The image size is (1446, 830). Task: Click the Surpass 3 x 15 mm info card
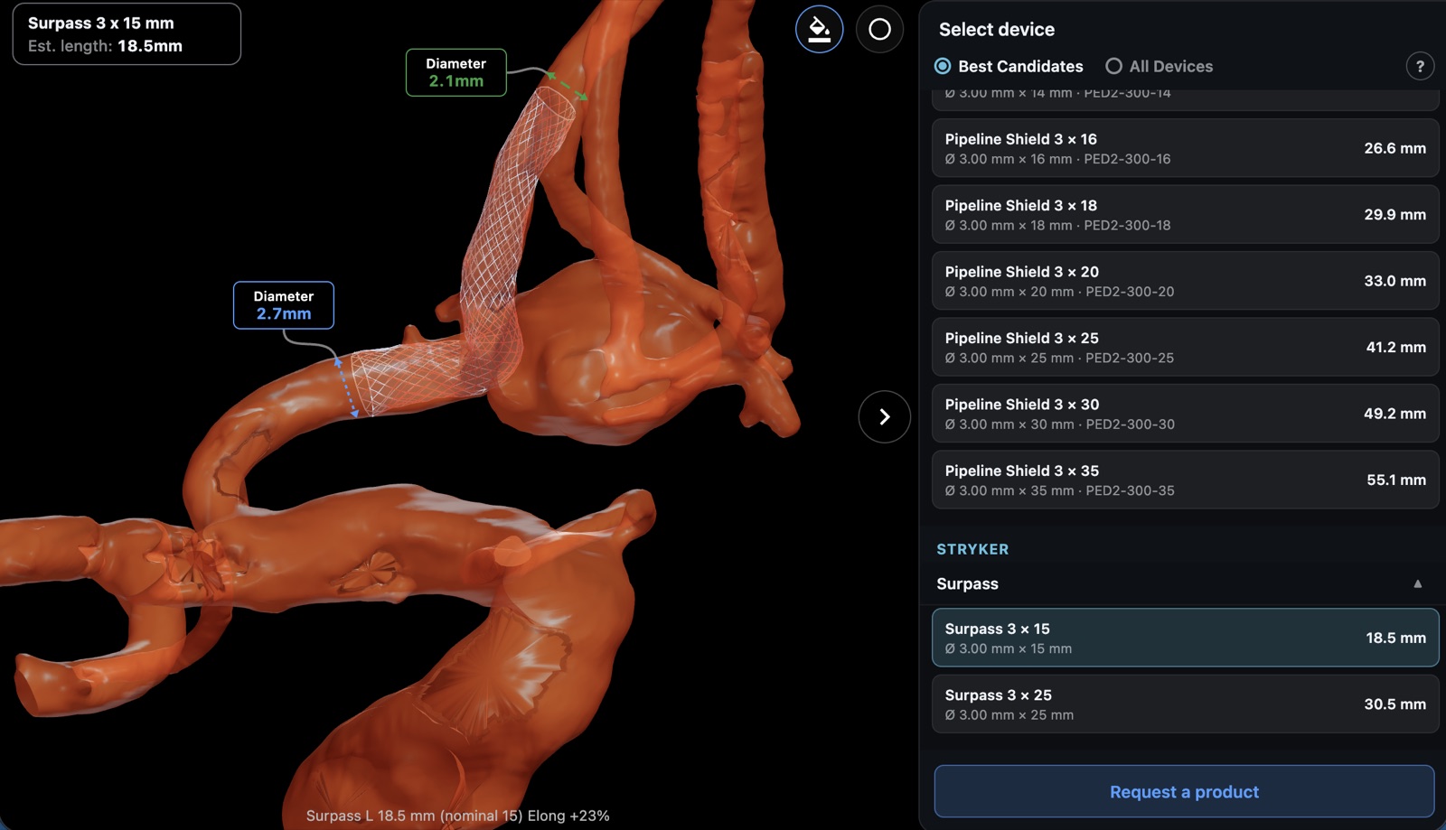[x=127, y=34]
